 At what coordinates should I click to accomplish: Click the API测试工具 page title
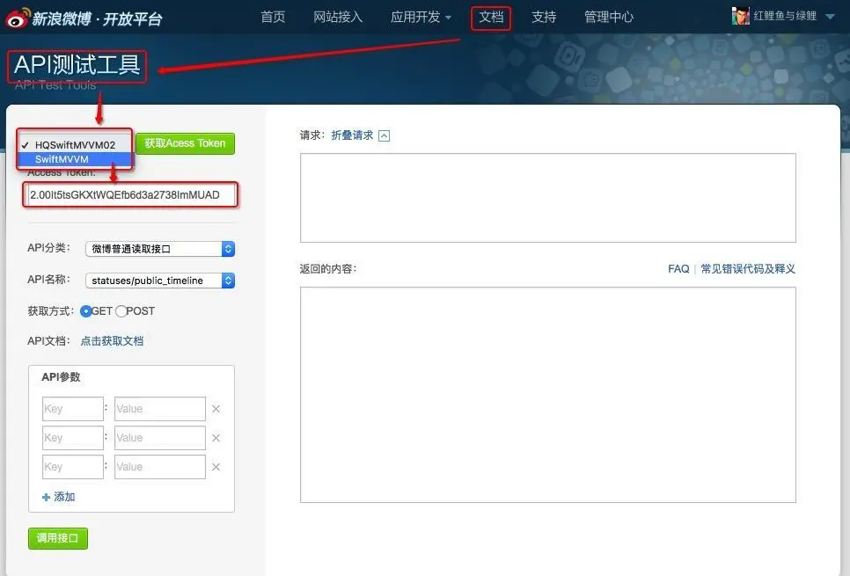[x=77, y=66]
